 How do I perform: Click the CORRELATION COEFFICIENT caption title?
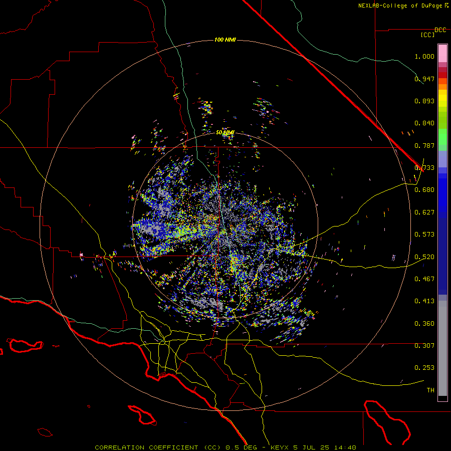coord(146,447)
